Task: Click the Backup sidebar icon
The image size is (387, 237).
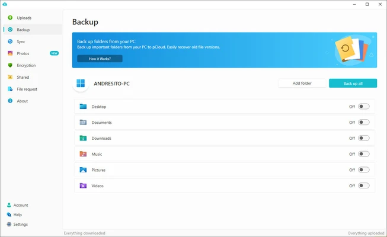Action: pos(10,30)
